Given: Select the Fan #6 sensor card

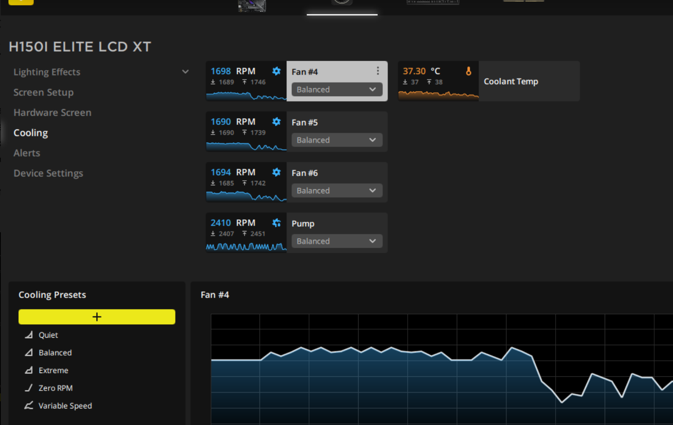Looking at the screenshot, I should point(297,182).
